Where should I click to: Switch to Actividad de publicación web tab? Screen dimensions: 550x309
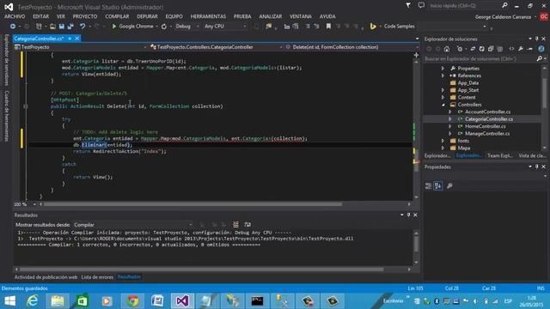(46, 277)
